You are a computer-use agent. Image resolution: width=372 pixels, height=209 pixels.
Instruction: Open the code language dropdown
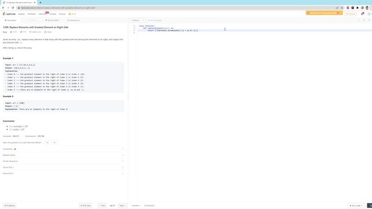138,20
